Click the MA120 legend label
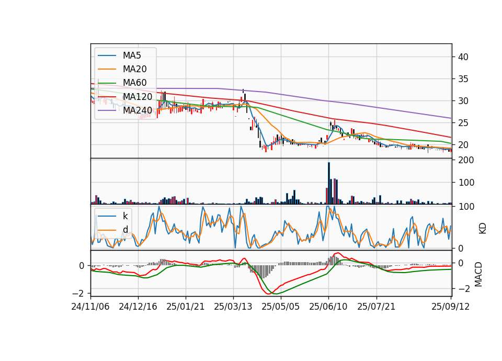 tap(138, 97)
